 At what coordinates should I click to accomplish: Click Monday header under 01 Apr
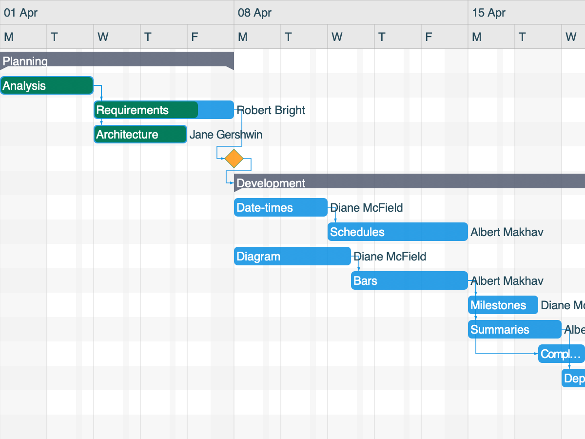coord(23,37)
